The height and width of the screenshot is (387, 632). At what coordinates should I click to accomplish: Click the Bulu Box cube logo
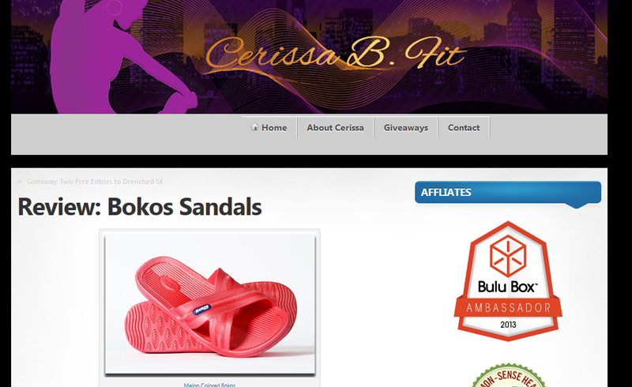(x=508, y=256)
